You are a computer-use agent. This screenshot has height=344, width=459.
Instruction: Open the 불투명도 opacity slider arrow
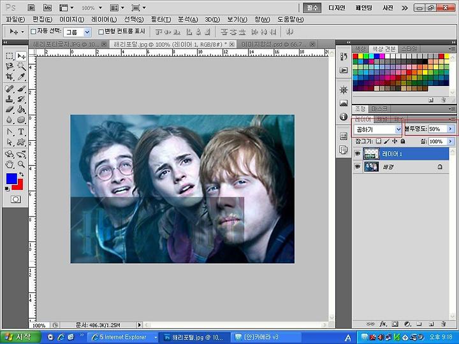tap(451, 129)
